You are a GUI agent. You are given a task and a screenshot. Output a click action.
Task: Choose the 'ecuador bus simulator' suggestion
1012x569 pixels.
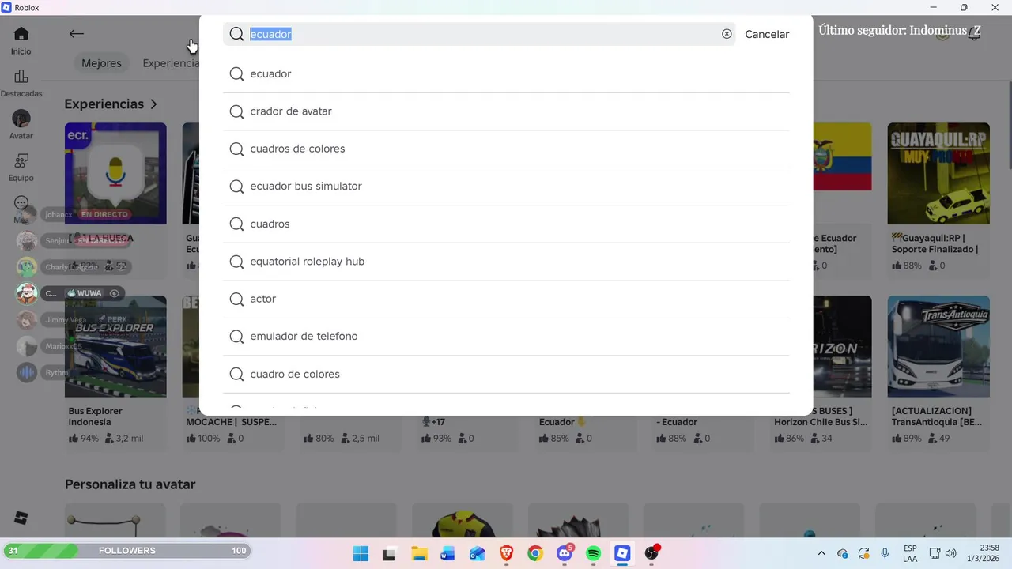tap(506, 187)
